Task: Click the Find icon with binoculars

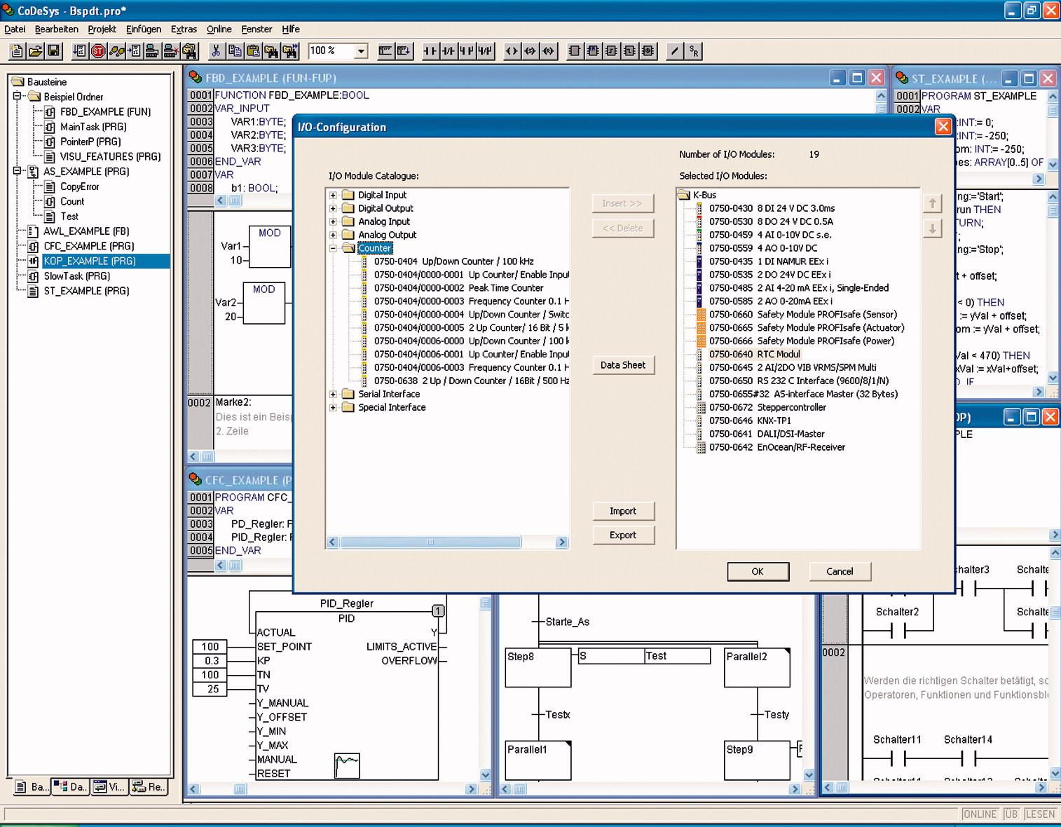Action: [273, 50]
